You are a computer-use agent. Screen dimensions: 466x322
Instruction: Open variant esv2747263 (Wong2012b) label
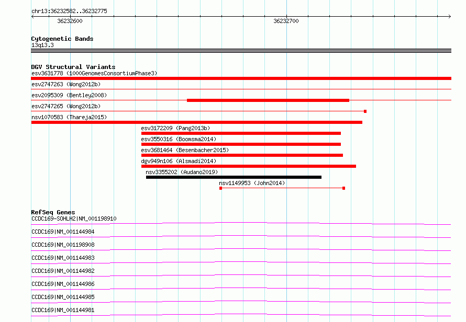(x=66, y=84)
